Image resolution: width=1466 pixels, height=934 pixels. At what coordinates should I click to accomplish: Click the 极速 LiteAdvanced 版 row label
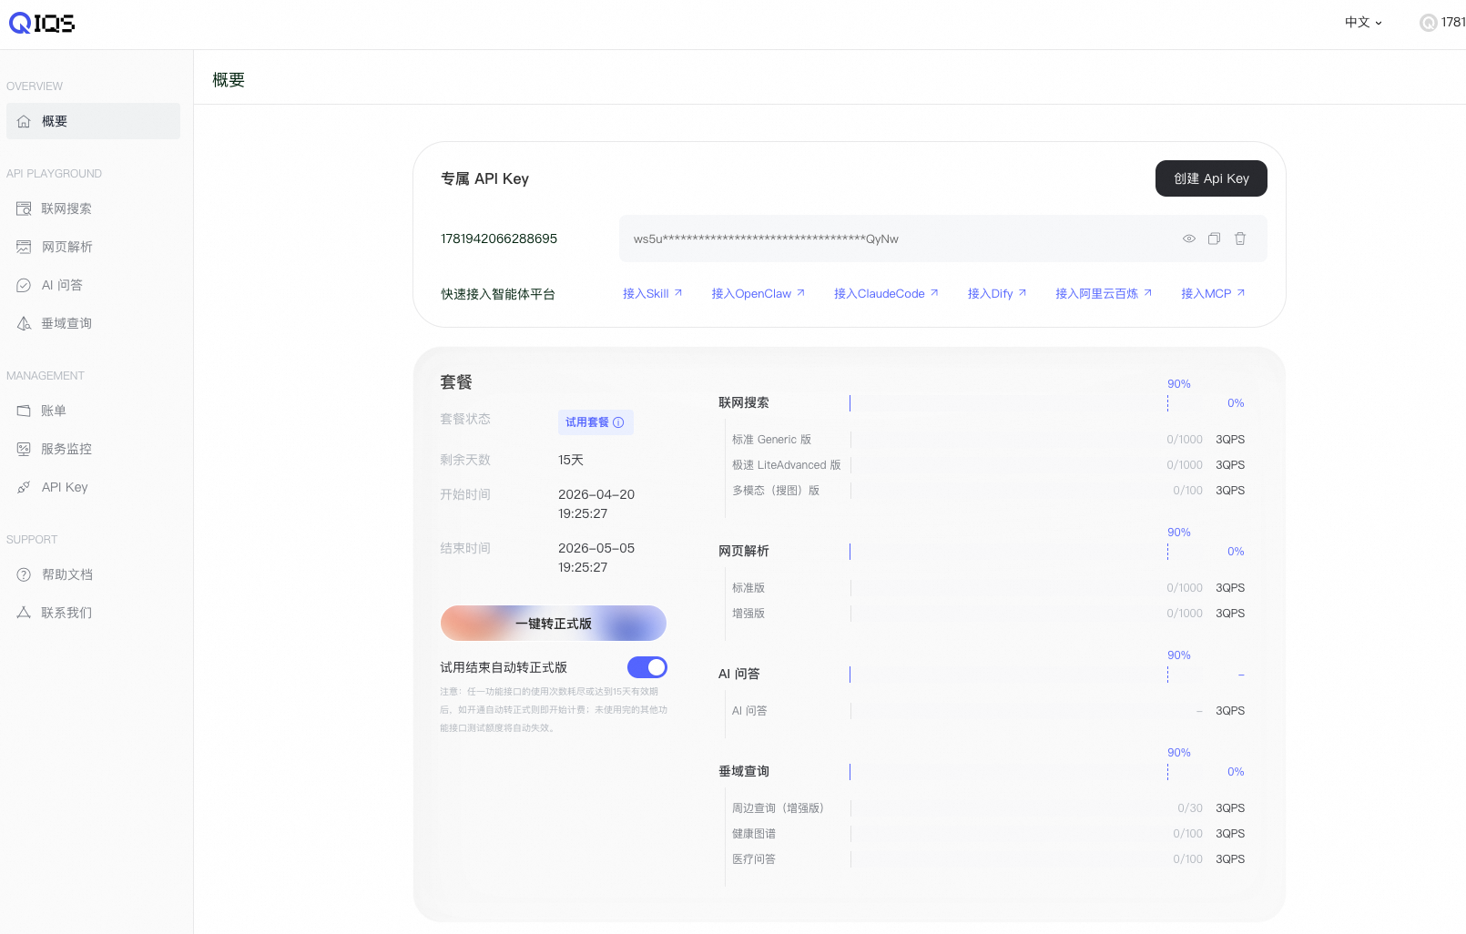coord(787,465)
